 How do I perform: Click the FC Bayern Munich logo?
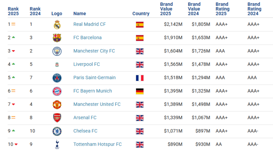(57, 91)
